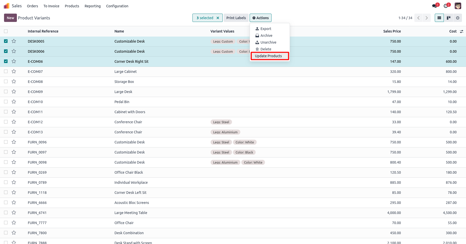
Task: Check the E-COM07 row checkbox
Action: coord(6,71)
